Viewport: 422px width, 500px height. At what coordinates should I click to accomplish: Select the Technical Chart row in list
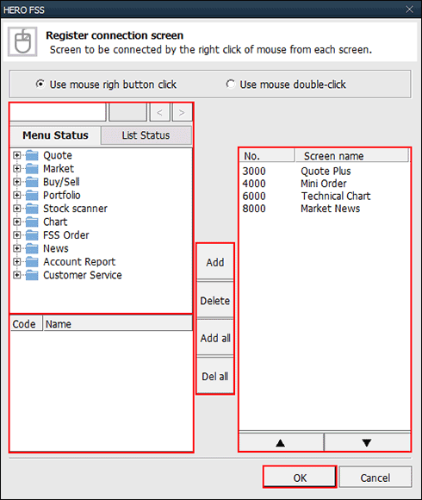(324, 196)
